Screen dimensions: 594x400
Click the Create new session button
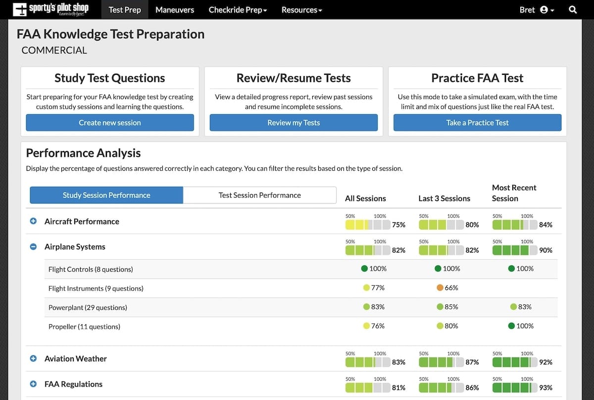109,122
